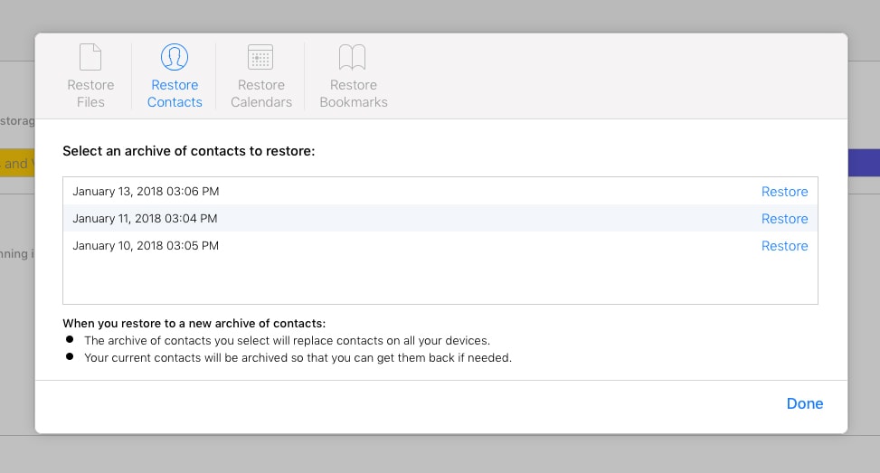Select row January 11, 2018 03:04 PM
This screenshot has height=473, width=880.
pos(440,218)
